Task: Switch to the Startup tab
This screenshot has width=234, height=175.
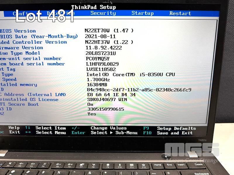Action: [142, 13]
